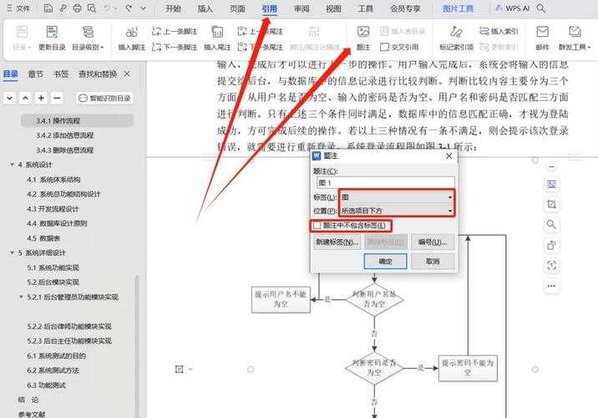Click the crop icon in floating image toolbar

pos(551,204)
